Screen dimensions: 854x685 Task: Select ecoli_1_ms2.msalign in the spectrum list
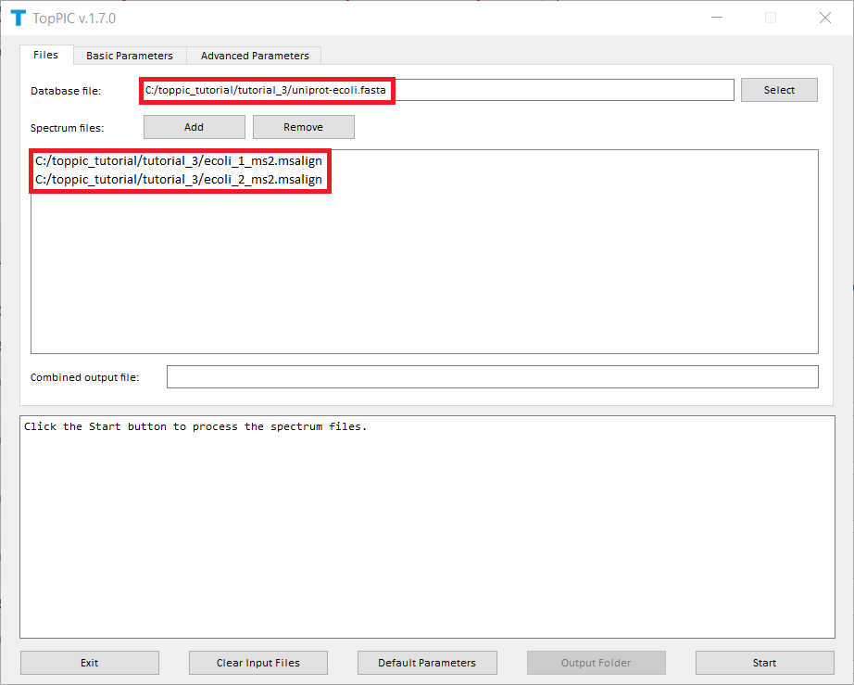179,161
